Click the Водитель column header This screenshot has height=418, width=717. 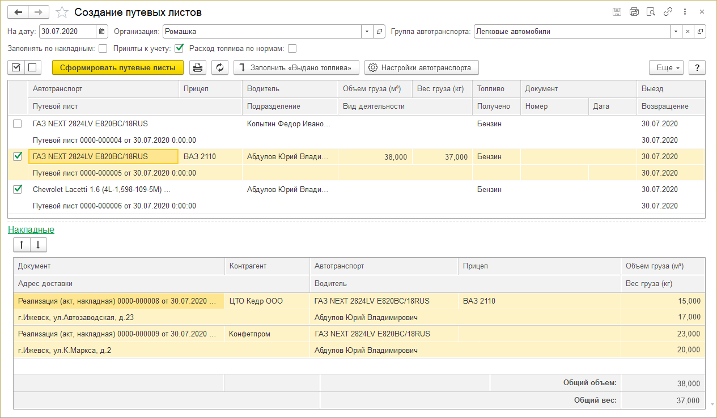(263, 89)
